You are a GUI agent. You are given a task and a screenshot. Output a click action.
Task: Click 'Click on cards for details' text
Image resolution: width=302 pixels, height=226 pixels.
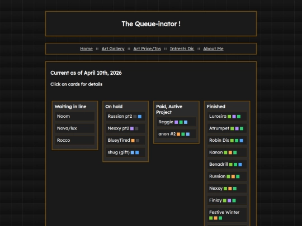77,84
